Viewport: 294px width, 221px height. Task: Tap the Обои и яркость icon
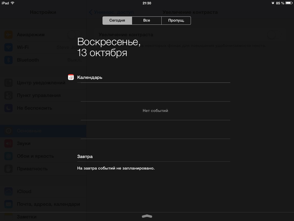(8, 156)
